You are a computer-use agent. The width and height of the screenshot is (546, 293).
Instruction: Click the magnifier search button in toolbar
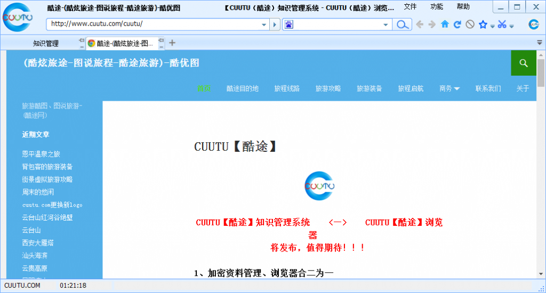(402, 25)
